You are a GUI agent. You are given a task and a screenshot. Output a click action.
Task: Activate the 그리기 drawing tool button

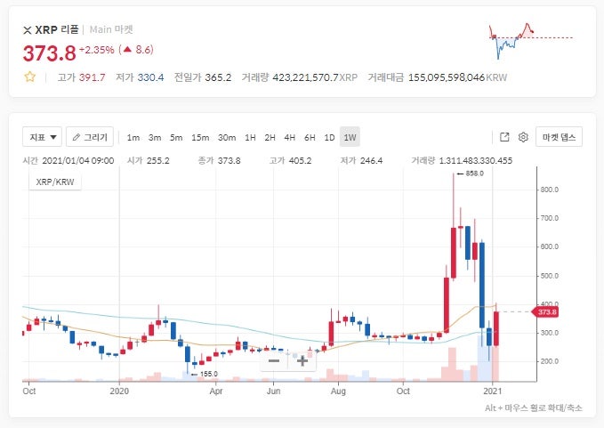click(90, 137)
